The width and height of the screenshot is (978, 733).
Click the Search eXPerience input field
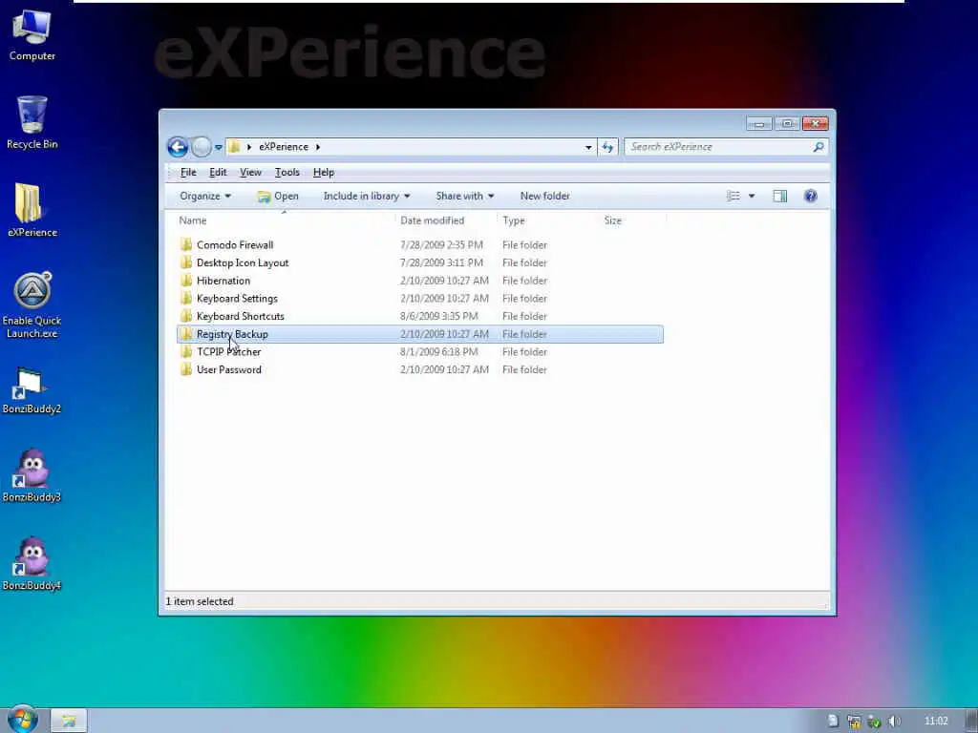[719, 147]
